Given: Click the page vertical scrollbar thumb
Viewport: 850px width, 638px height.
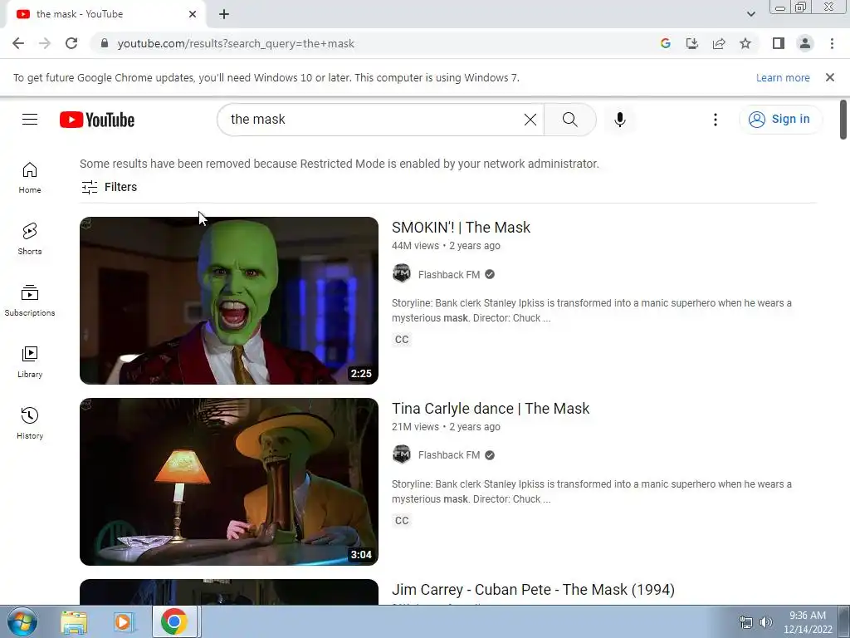Looking at the screenshot, I should 843,120.
